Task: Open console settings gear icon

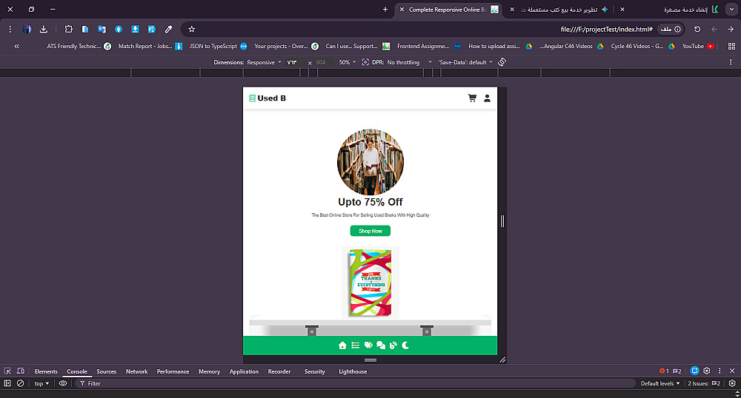Action: (x=732, y=383)
